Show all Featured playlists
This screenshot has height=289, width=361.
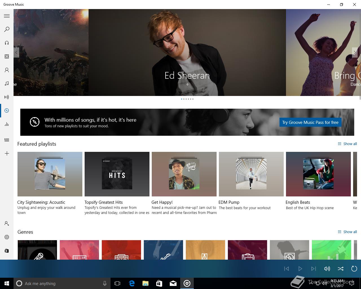[x=347, y=144]
